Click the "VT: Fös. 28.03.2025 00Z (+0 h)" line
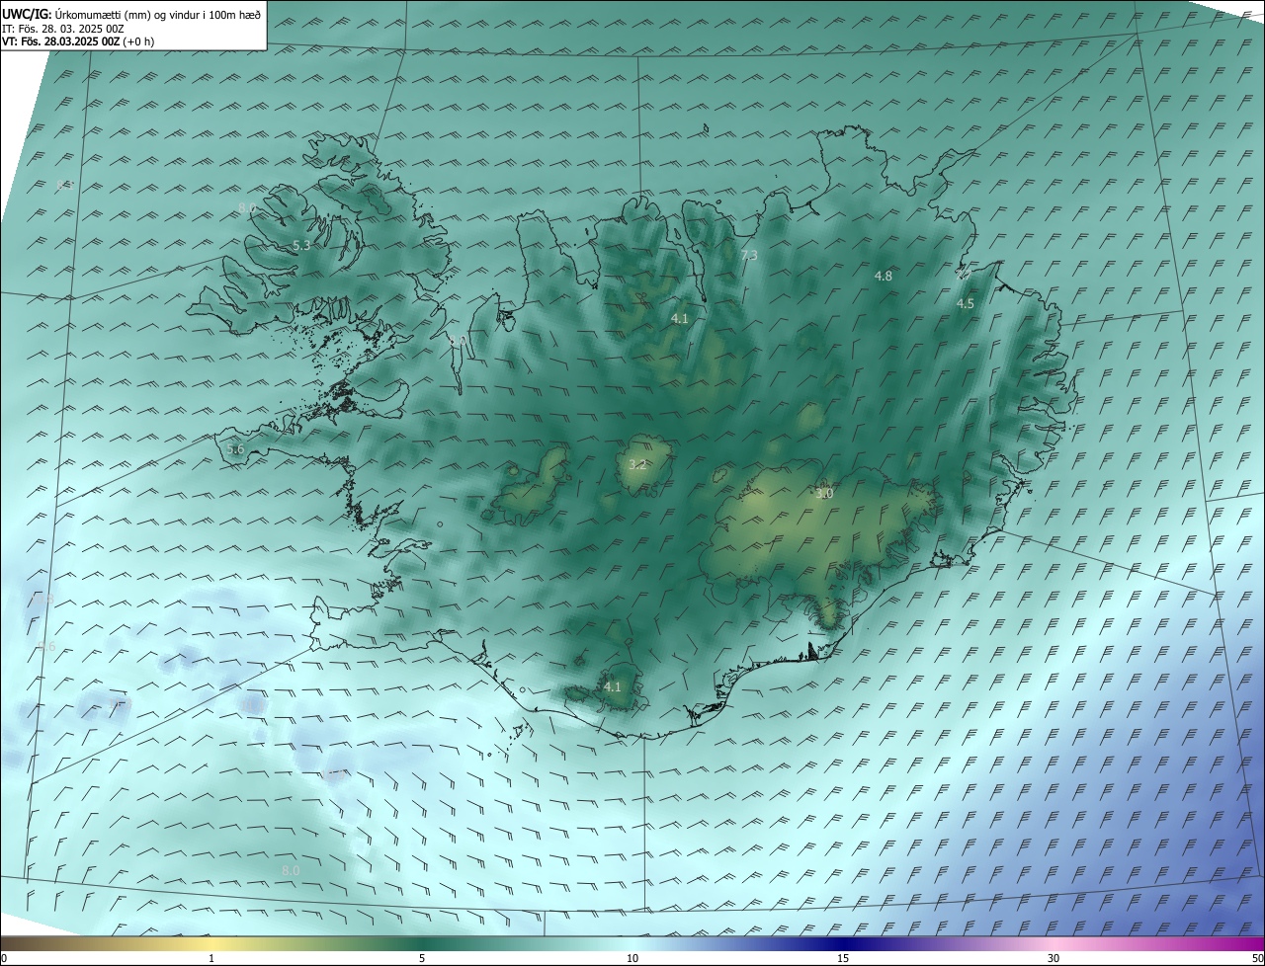The height and width of the screenshot is (966, 1265). [78, 41]
